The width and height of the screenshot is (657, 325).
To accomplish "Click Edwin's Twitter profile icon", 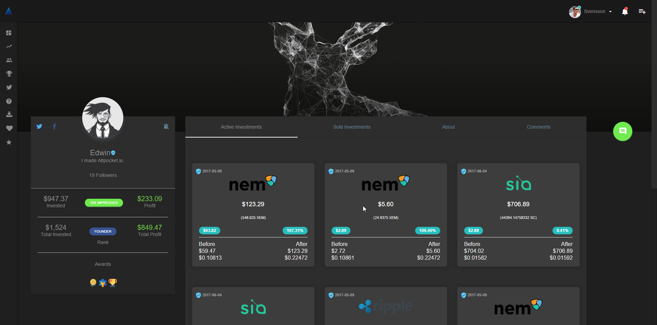I will point(39,126).
